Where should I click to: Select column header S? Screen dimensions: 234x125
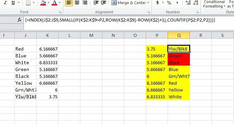pyautogui.click(x=223, y=35)
